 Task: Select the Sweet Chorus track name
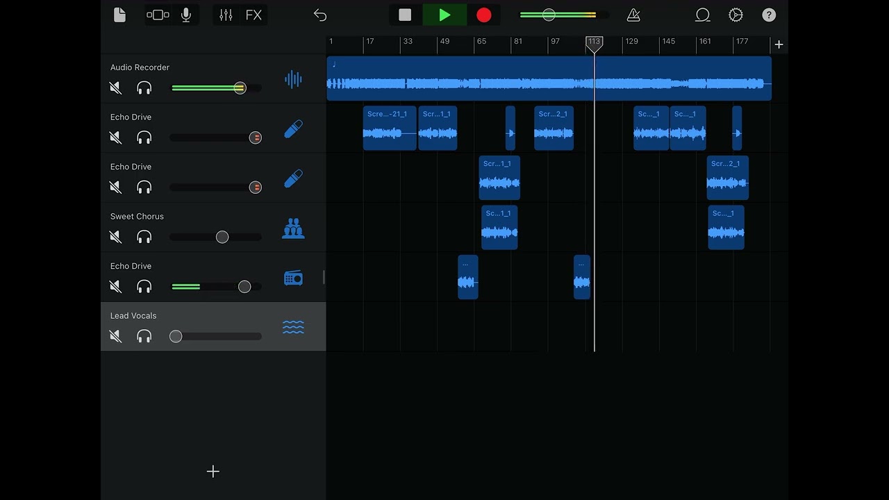[137, 217]
